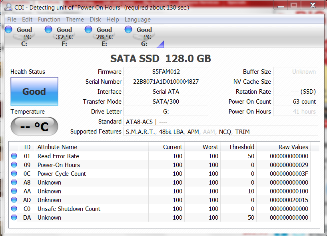Select the F: drive status orb
This screenshot has height=236, width=327.
[x=48, y=29]
